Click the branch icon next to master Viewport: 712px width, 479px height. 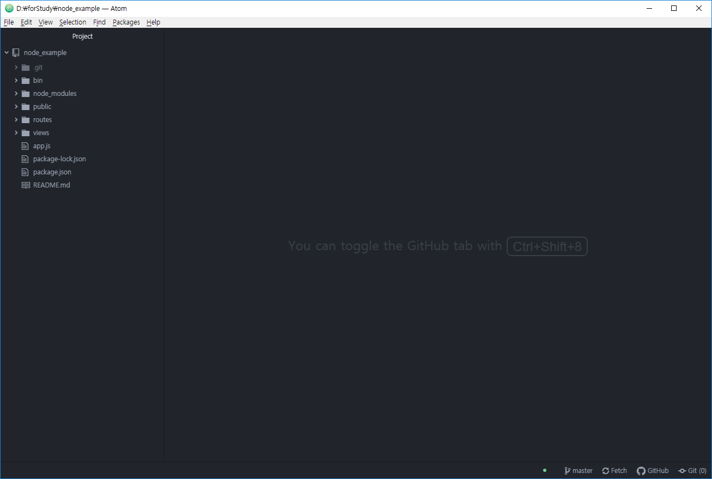pos(567,470)
